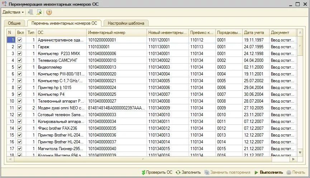The image size is (310, 178).
Task: Uncheck the Компьютер P4 row checkbox
Action: tap(20, 94)
